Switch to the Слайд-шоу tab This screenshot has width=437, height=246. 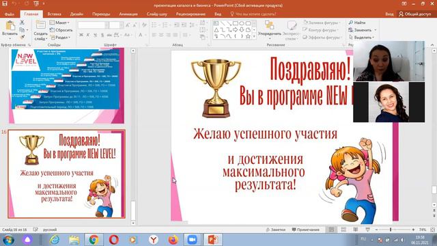coord(157,14)
